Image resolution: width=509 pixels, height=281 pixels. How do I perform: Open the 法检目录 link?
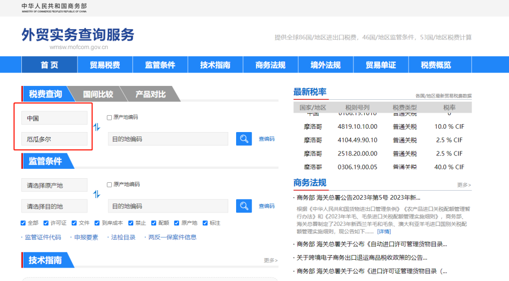coord(123,237)
